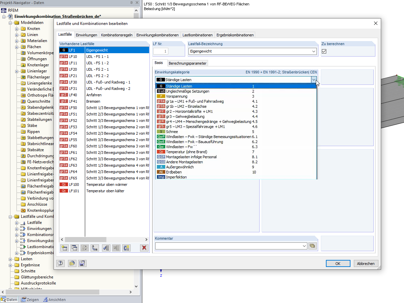Close the Einwirkungskategorie dropdown via its arrow
Viewport: 404px width, 303px height.
tap(314, 80)
